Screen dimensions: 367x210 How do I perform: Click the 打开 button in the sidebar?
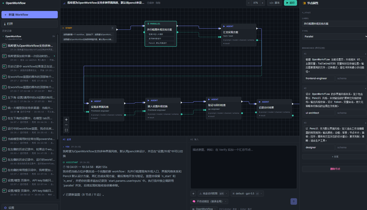[x=30, y=24]
